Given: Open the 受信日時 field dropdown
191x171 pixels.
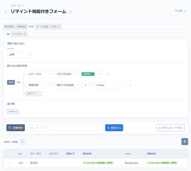Looking at the screenshot, I should 40,85.
